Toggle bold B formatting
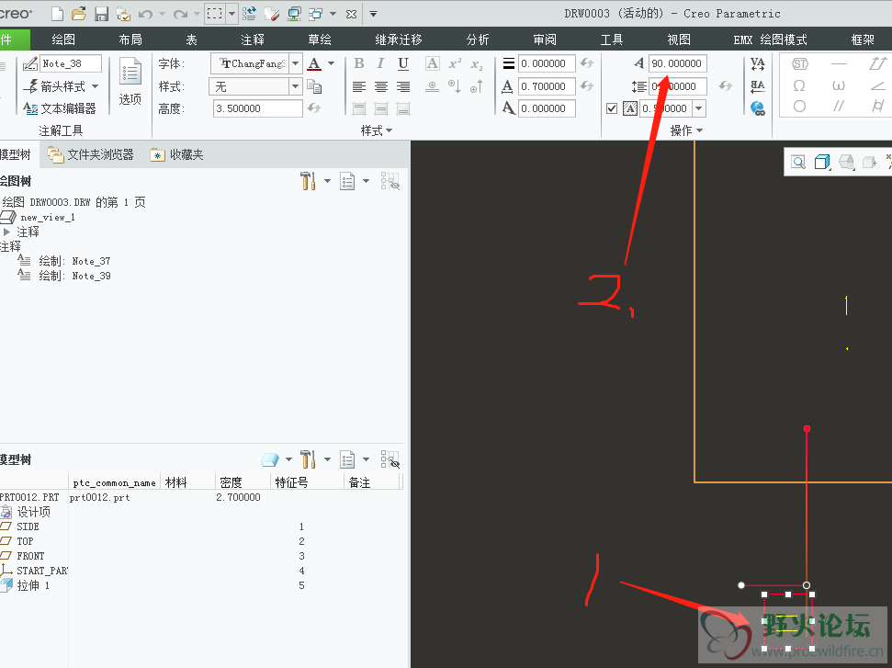Screen dimensions: 892x668 [x=359, y=63]
